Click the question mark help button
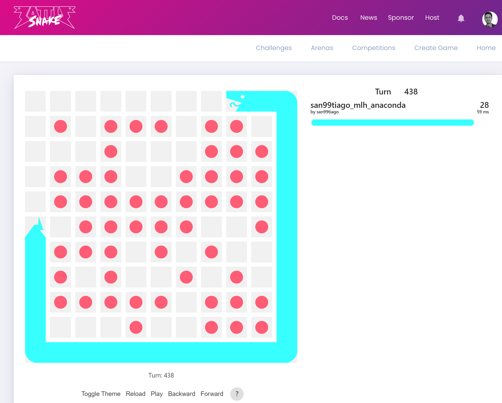The image size is (502, 403). tap(237, 394)
